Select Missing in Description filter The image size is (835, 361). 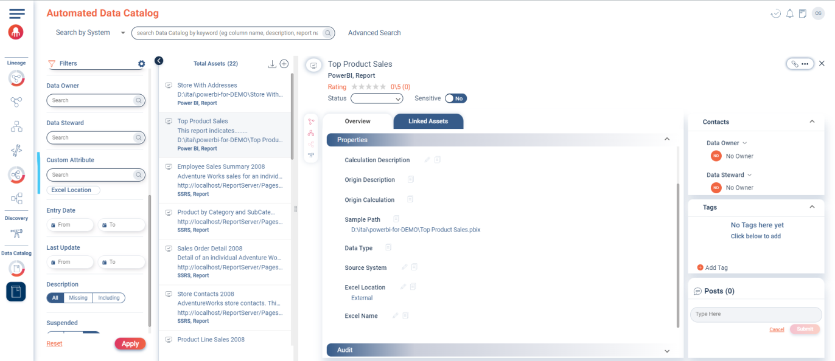pos(78,298)
